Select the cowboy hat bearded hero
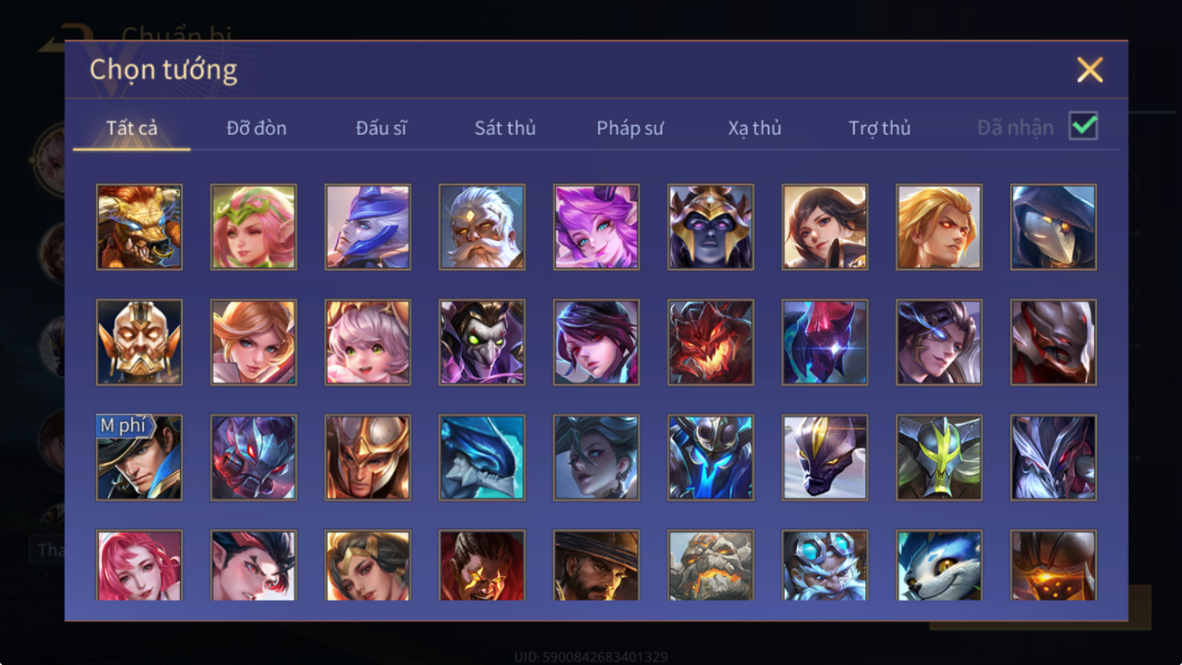 [x=596, y=565]
